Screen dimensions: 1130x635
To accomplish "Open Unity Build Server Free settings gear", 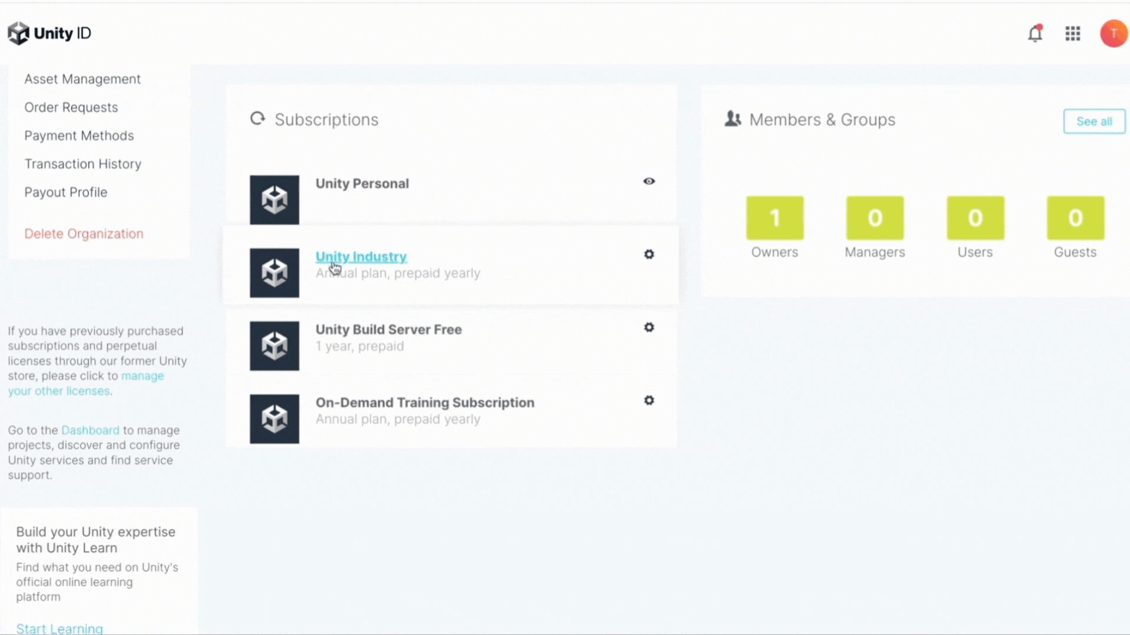I will pyautogui.click(x=649, y=327).
